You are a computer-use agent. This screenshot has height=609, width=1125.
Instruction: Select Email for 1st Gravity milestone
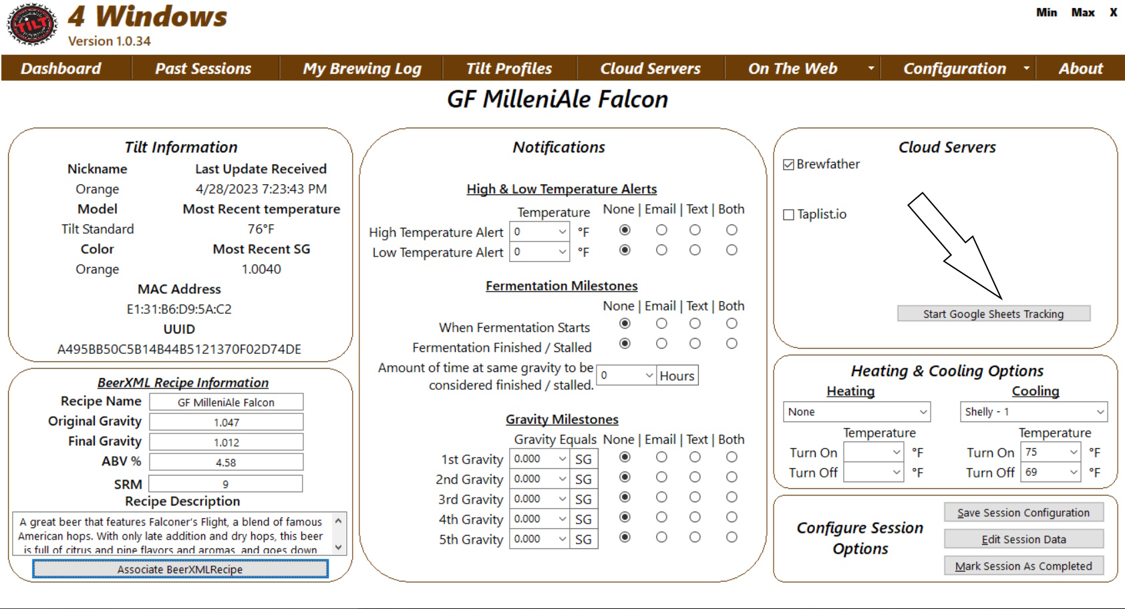(x=661, y=457)
